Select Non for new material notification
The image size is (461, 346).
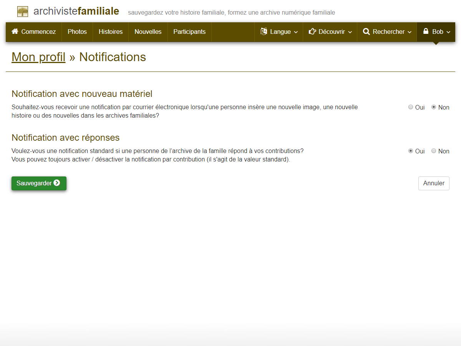tap(434, 107)
